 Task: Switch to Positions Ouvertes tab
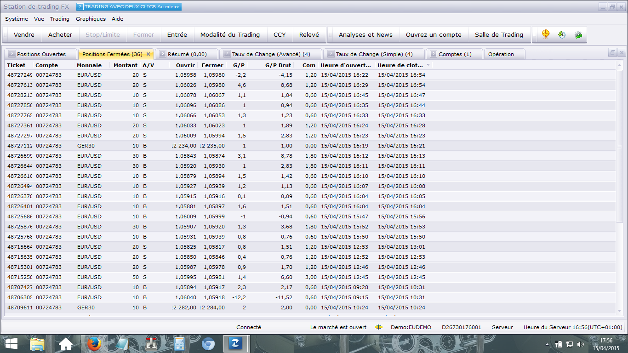[x=41, y=54]
